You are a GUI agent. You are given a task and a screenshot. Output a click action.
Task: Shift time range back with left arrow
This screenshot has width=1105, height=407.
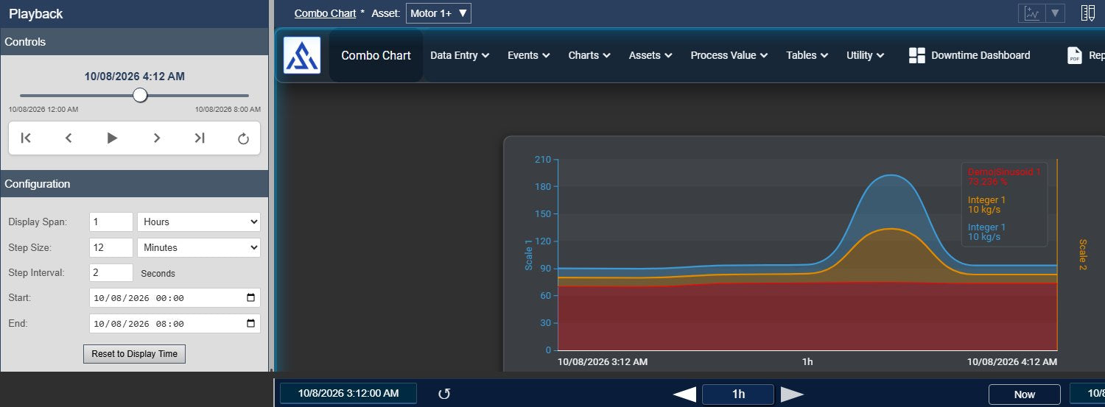click(x=684, y=394)
